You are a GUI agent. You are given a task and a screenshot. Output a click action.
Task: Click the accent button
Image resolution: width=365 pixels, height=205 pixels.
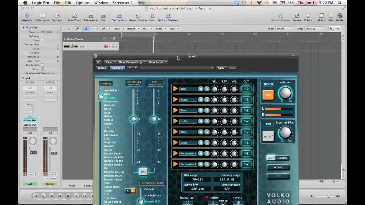click(x=278, y=167)
